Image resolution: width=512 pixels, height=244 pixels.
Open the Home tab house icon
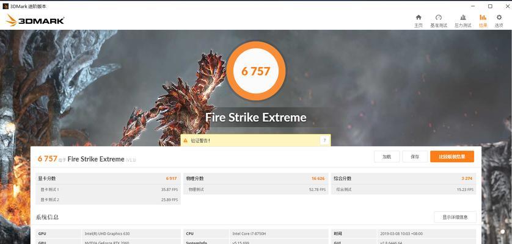(419, 18)
